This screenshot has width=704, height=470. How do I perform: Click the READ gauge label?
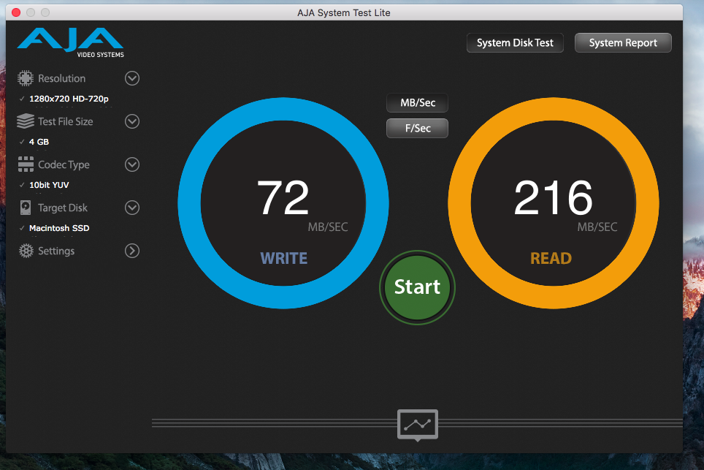pos(551,258)
